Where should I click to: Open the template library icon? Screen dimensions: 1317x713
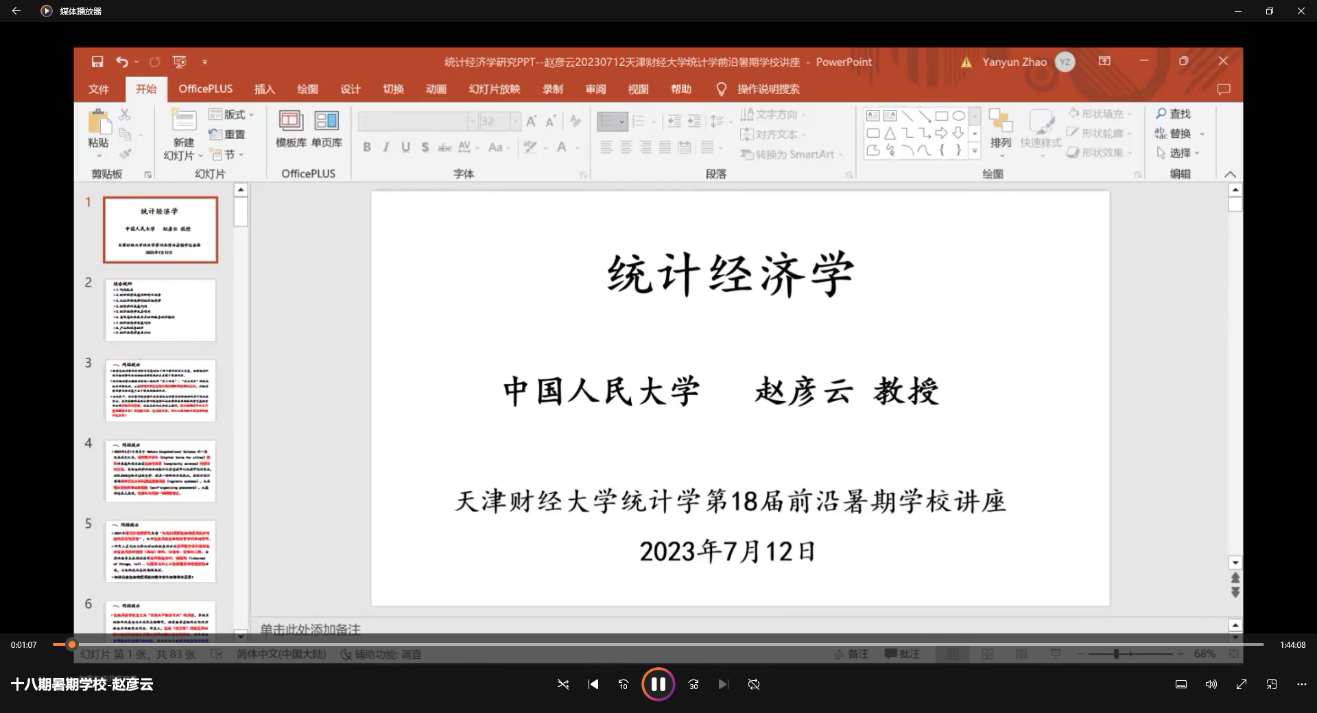(x=291, y=121)
